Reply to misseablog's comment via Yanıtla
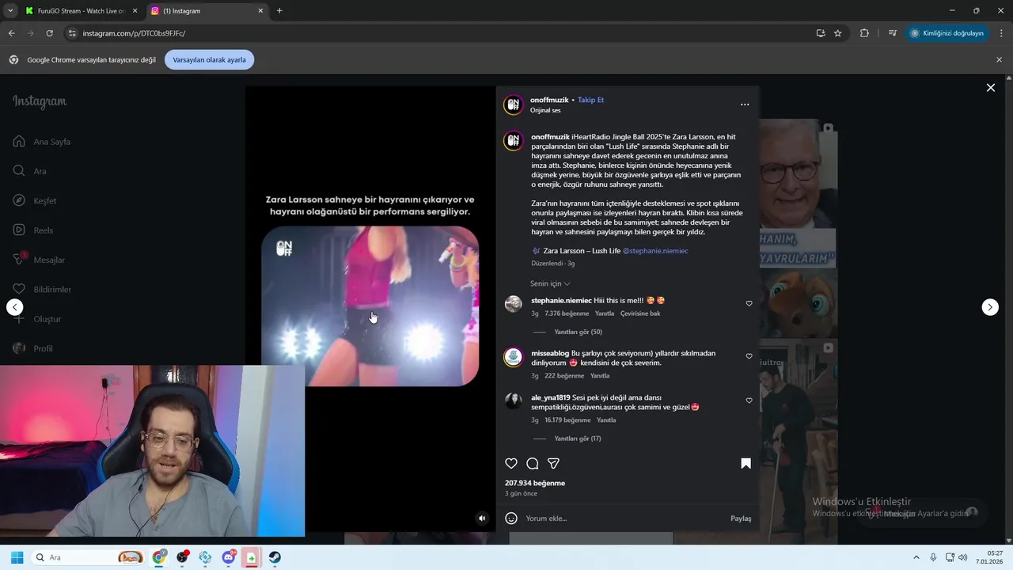Screen dimensions: 1013x570 coord(600,376)
